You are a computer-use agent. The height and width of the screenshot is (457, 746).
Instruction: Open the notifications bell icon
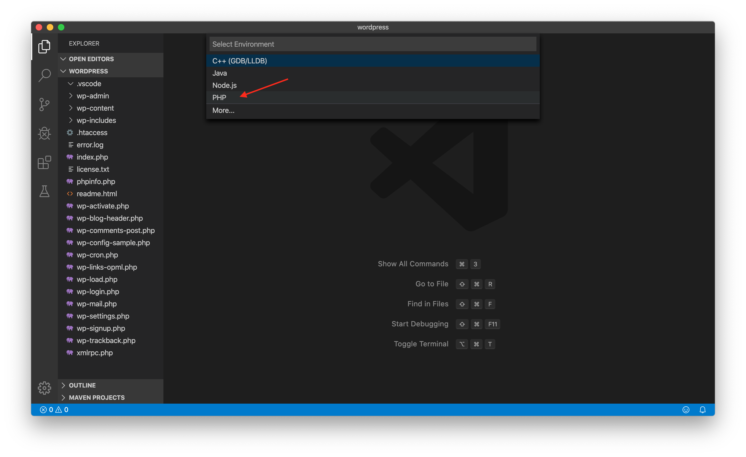pyautogui.click(x=702, y=410)
